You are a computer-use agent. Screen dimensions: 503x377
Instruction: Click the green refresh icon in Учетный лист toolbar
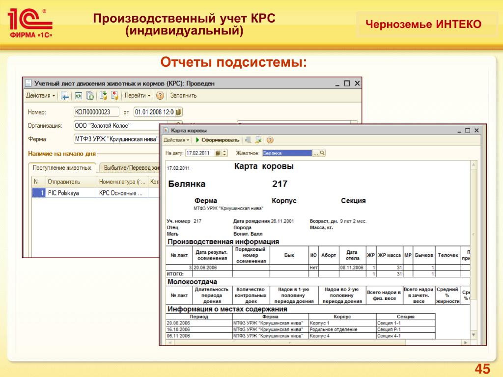pyautogui.click(x=78, y=96)
